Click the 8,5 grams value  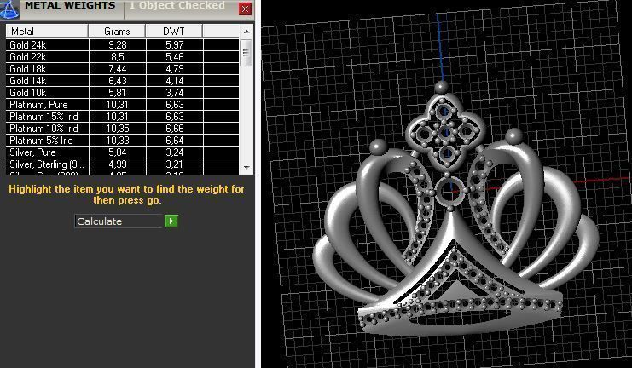coord(118,57)
